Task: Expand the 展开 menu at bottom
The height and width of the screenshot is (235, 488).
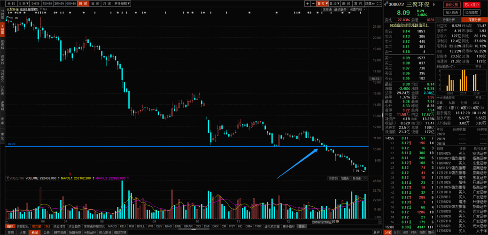Action: [x=378, y=232]
